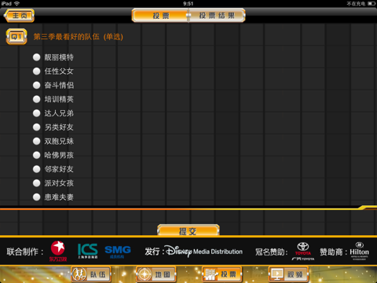Open the 队伍 teams icon in the bottom bar
Image resolution: width=377 pixels, height=283 pixels.
pos(91,274)
